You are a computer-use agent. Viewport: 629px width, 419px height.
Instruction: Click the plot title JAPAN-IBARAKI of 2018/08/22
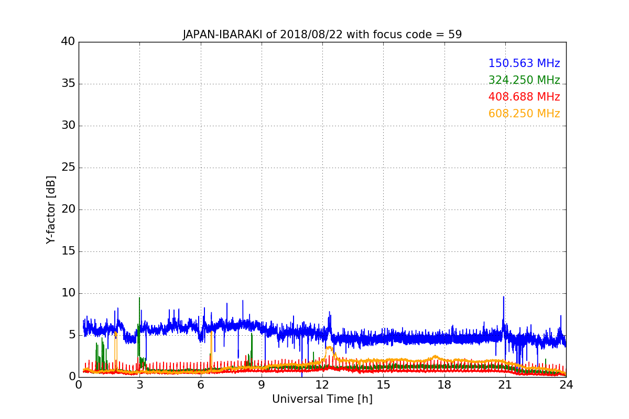click(x=322, y=35)
